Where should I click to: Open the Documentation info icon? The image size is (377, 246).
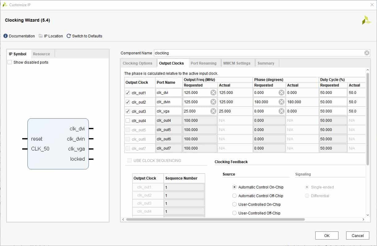[x=6, y=36]
